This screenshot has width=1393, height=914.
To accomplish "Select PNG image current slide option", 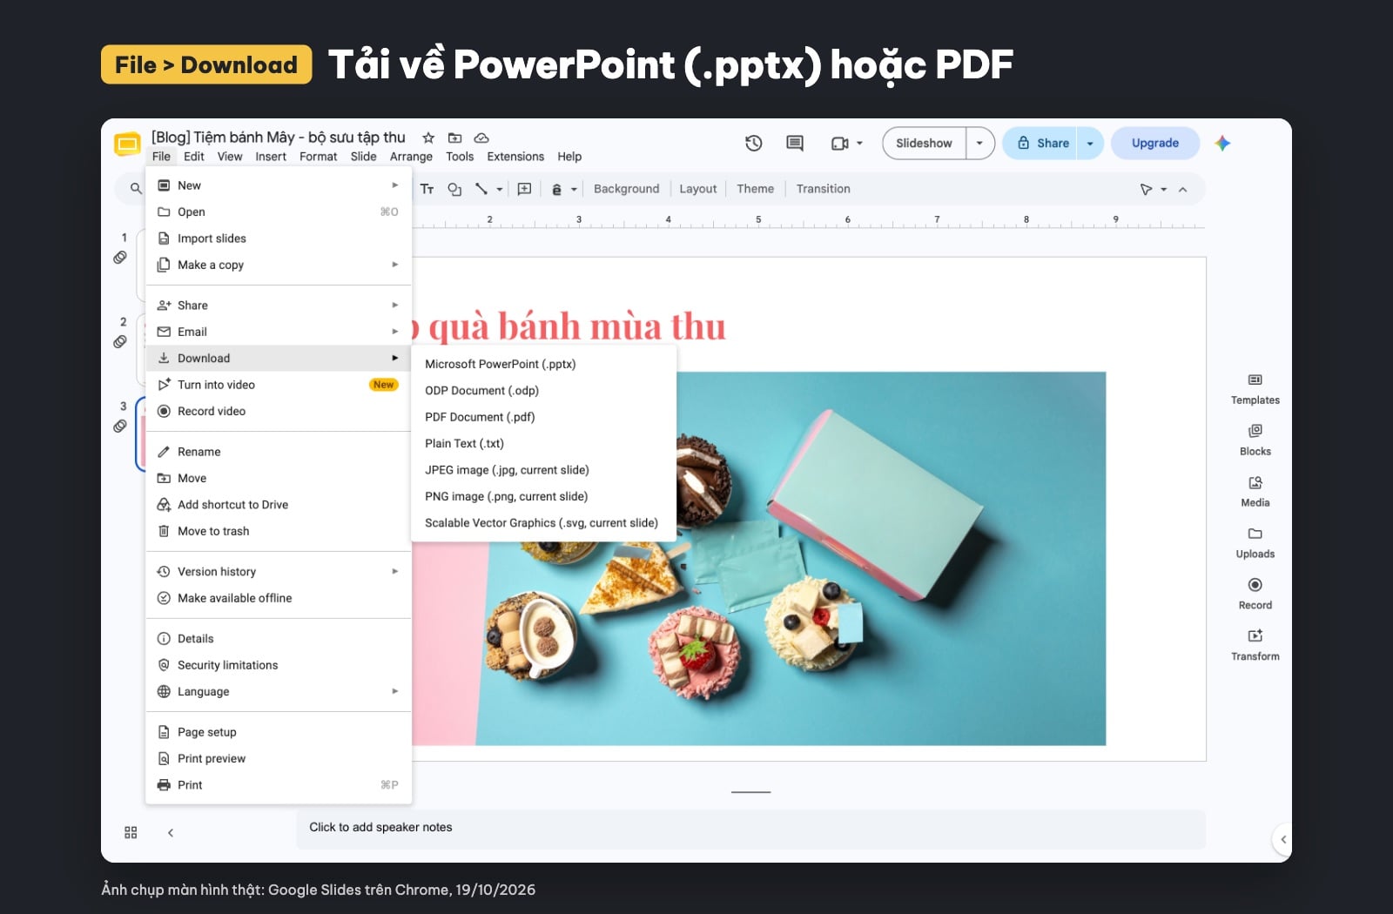I will [x=543, y=496].
